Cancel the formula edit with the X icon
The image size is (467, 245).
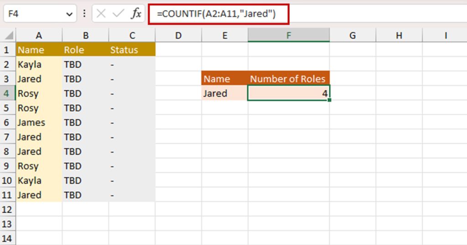coord(101,14)
